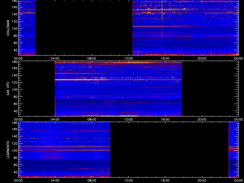Click the 160 frequency label on Learmonth axis

coord(14,129)
